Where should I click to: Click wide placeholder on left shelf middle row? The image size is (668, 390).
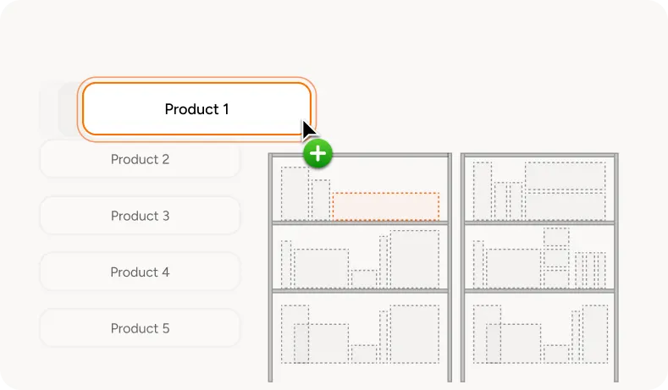point(321,268)
